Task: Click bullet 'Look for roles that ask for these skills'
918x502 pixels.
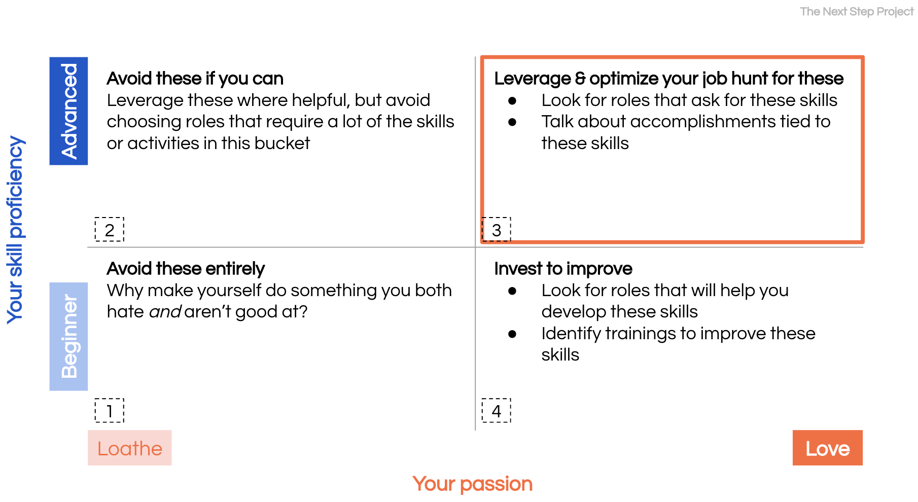Action: [689, 100]
